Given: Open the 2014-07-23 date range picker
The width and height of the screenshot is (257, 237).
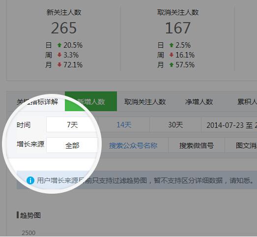Looking at the screenshot, I should pyautogui.click(x=229, y=125).
